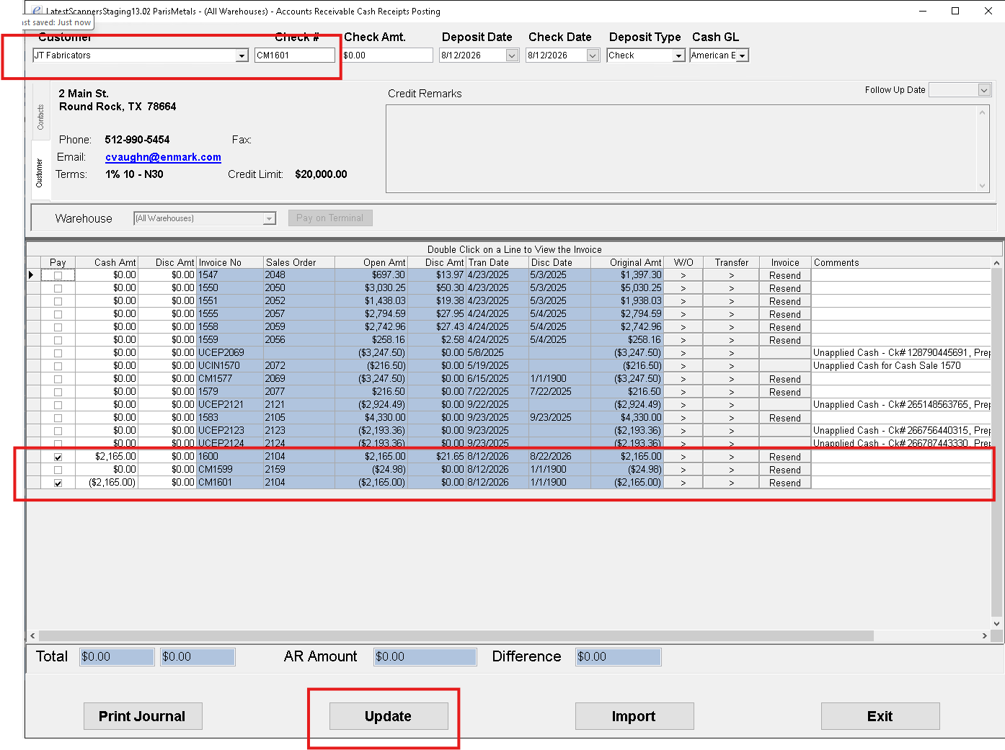This screenshot has height=750, width=1005.
Task: Click the AR Amount total field
Action: tap(425, 656)
